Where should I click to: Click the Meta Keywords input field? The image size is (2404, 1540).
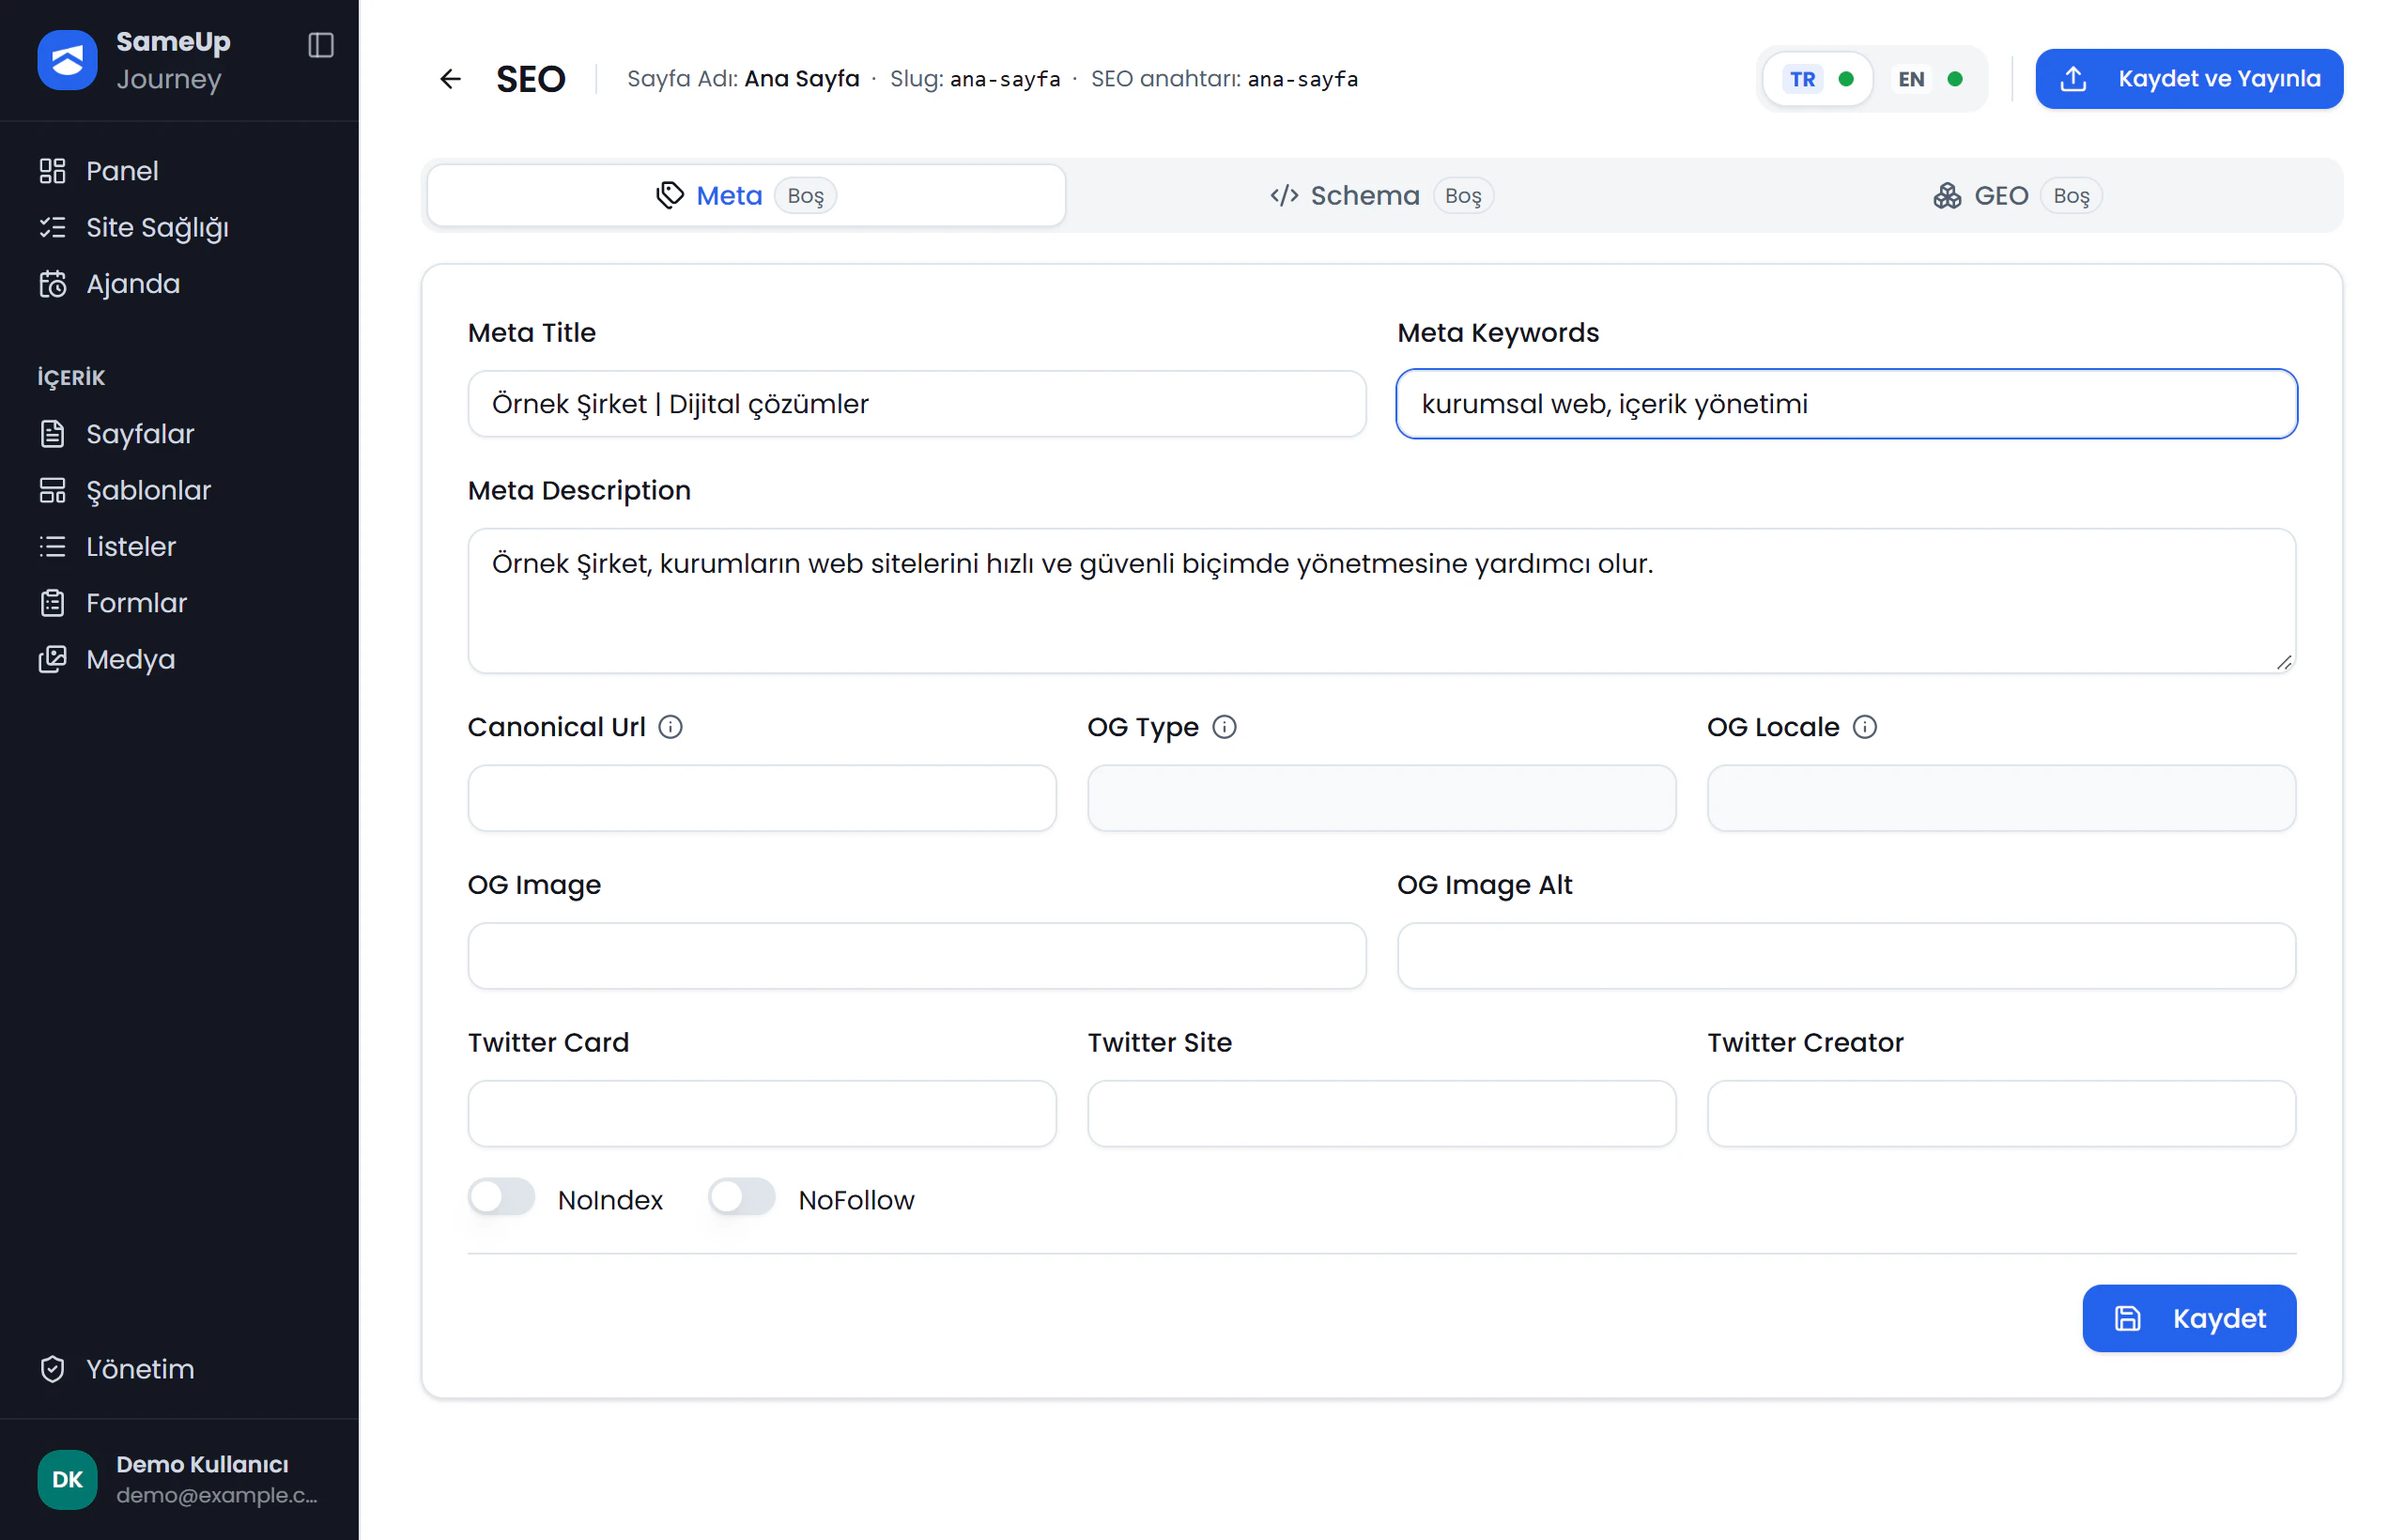click(1846, 404)
